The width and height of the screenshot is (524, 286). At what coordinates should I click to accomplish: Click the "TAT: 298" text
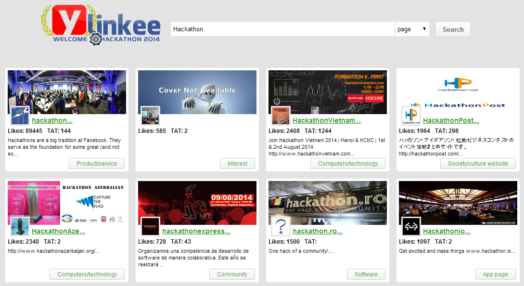click(447, 131)
